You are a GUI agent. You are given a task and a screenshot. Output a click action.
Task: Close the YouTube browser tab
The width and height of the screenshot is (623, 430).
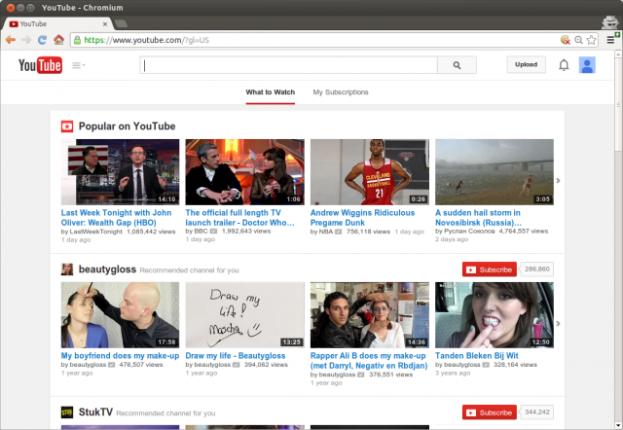click(105, 24)
